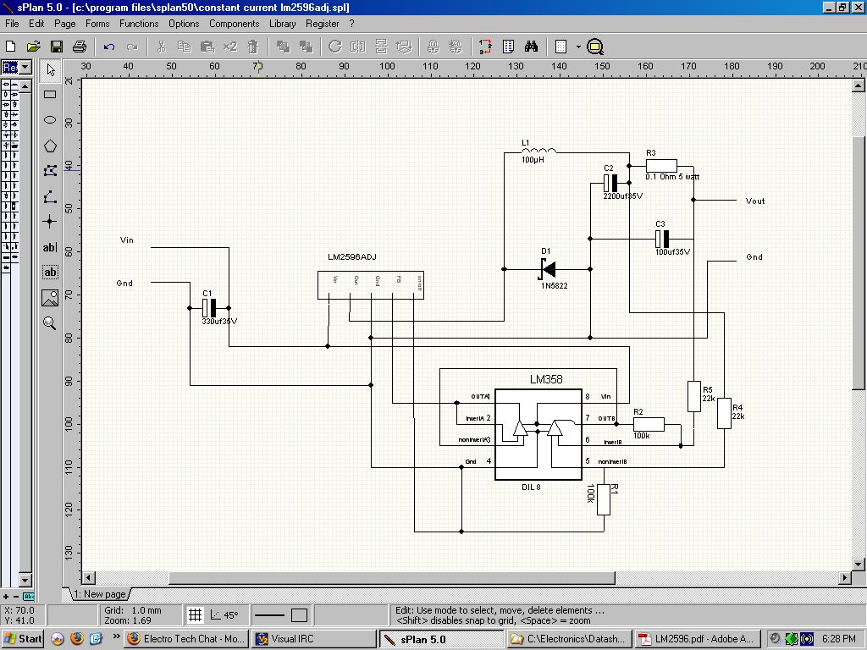Select the rectangle drawing tool
Screen dimensions: 867x650
[50, 95]
